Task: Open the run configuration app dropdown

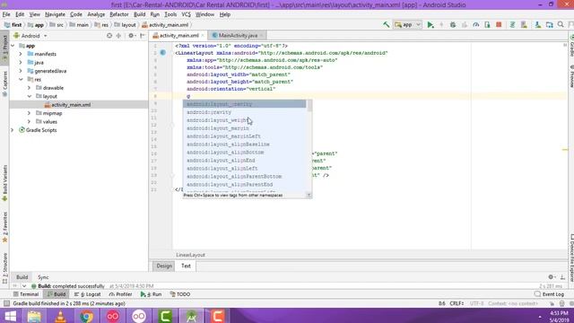Action: tap(408, 25)
